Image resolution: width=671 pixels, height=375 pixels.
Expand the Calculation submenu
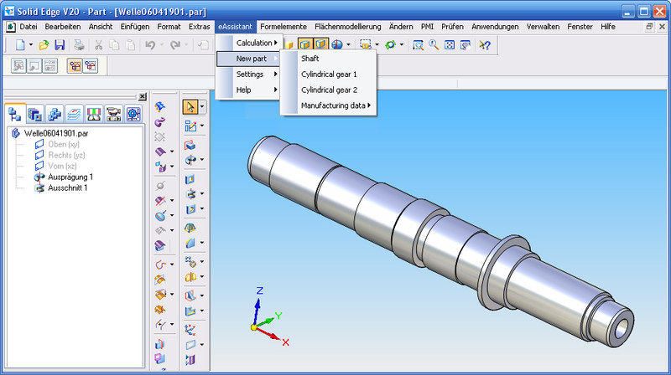tap(254, 43)
